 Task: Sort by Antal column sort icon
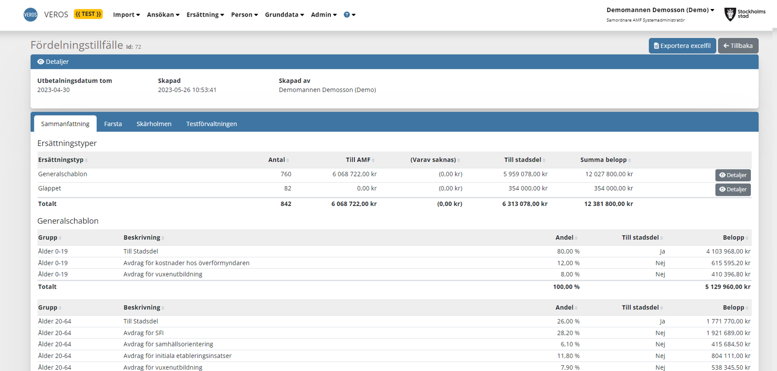click(x=288, y=161)
